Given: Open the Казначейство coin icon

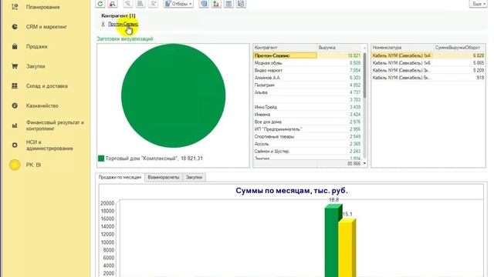Looking at the screenshot, I should click(15, 105).
